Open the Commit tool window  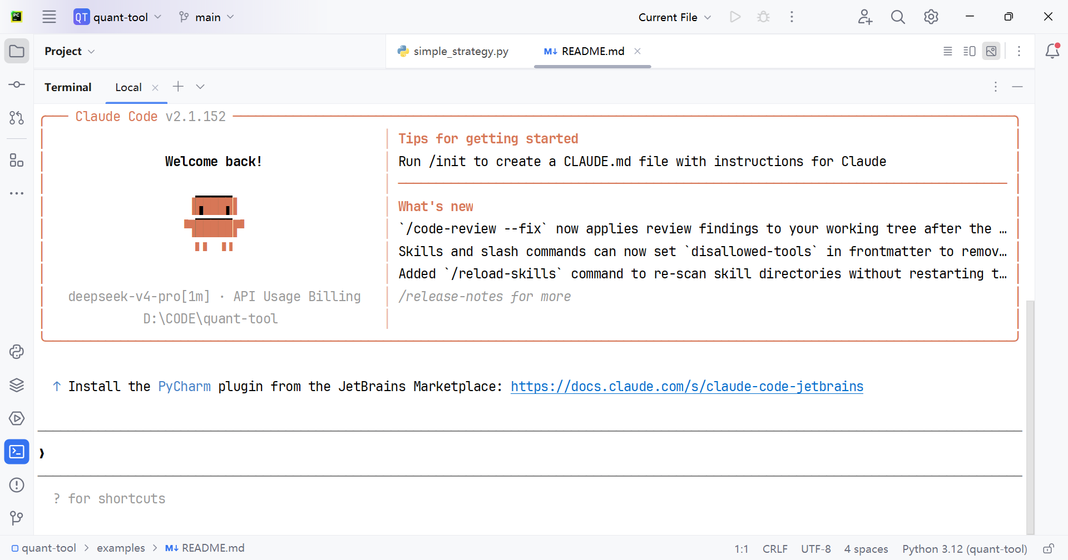tap(17, 84)
